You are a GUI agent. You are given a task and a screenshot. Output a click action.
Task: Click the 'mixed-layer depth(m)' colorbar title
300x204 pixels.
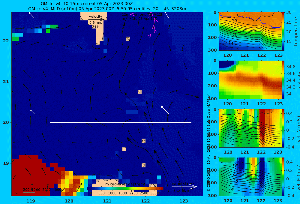pos(125,184)
